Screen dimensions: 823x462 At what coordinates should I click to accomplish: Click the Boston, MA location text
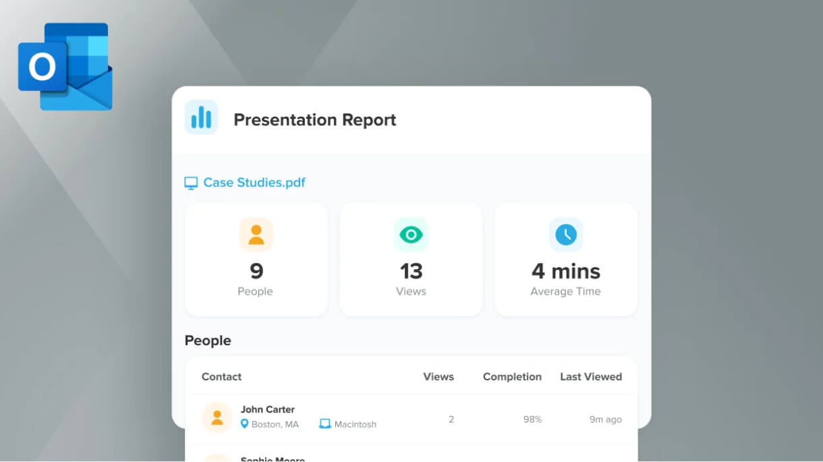click(275, 424)
